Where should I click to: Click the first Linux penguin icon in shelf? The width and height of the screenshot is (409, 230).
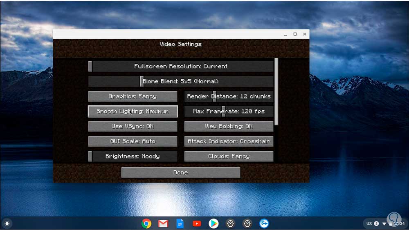pyautogui.click(x=230, y=223)
